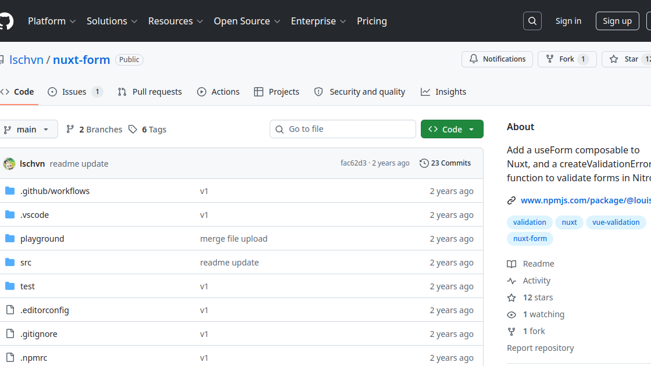Screen dimensions: 651x366
Task: Open the green Code dropdown button
Action: tap(452, 129)
